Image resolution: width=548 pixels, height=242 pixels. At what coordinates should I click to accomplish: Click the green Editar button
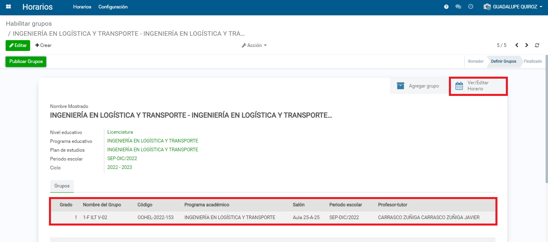(18, 45)
